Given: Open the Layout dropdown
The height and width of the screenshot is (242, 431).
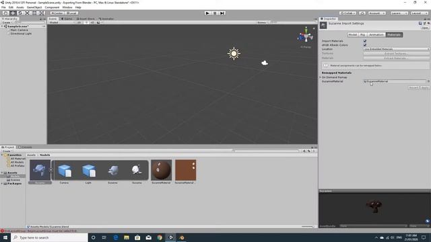Looking at the screenshot, I should (x=420, y=13).
